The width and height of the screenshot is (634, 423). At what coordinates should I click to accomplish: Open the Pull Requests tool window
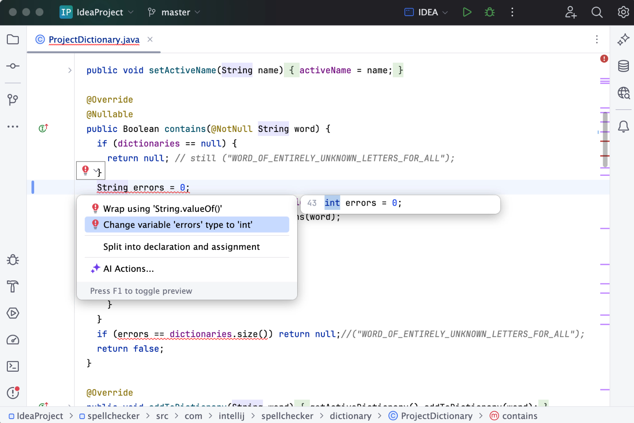pos(13,99)
